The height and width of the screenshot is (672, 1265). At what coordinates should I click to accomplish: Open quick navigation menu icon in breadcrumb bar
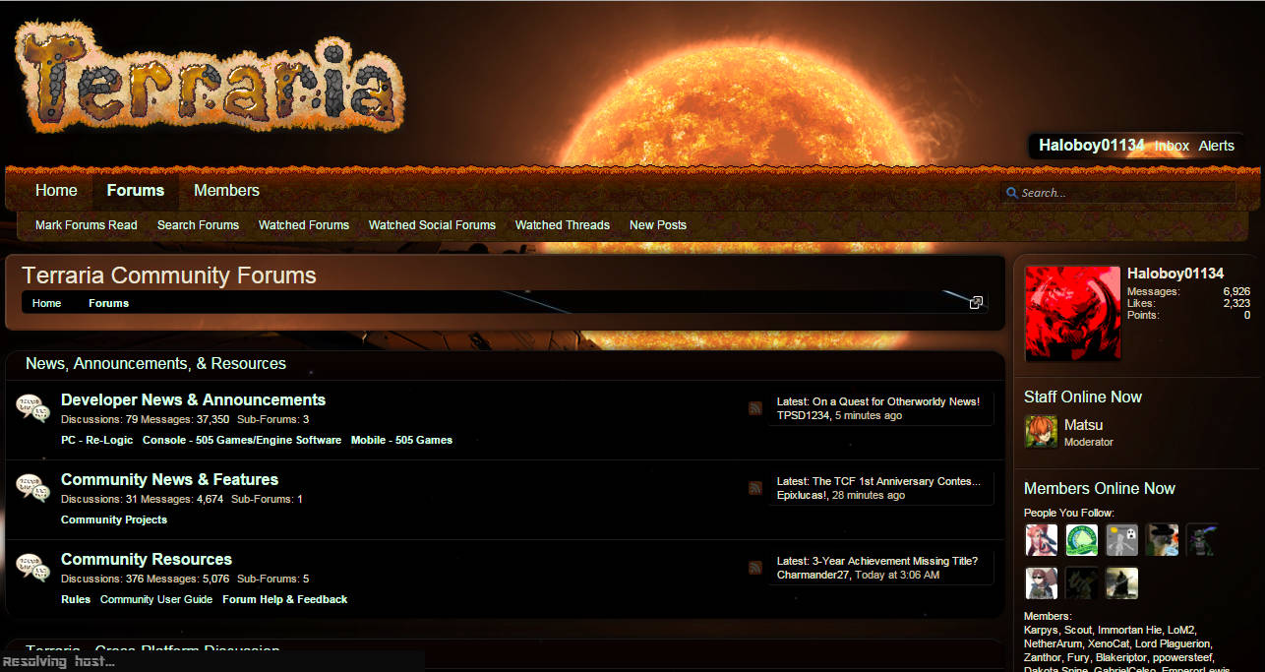tap(976, 303)
